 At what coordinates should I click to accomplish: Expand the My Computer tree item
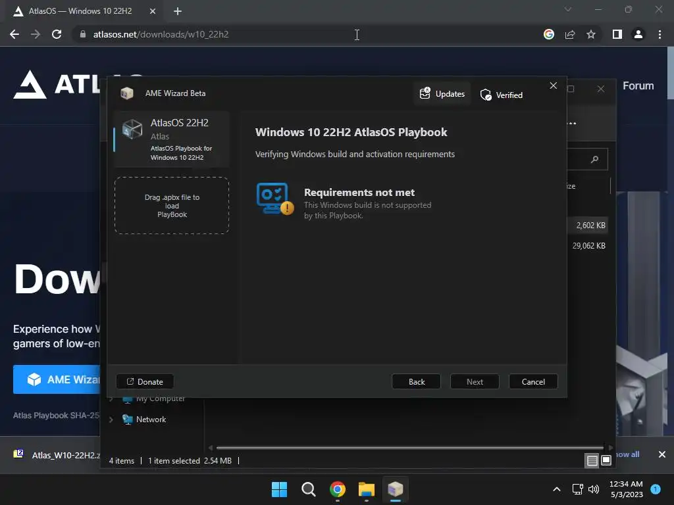[x=111, y=399]
